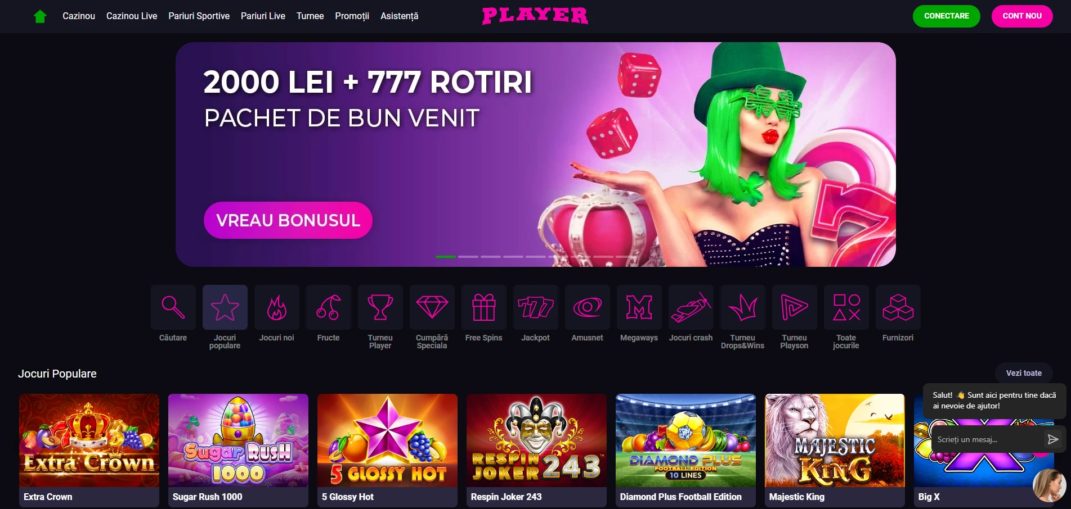Image resolution: width=1071 pixels, height=509 pixels.
Task: Open the Turnee menu item
Action: coord(310,16)
